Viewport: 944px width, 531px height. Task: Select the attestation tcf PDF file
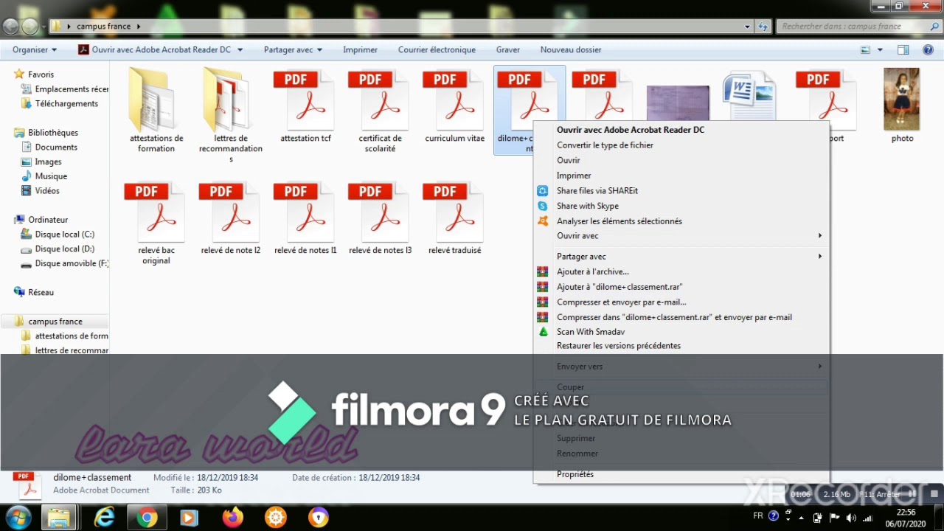point(305,106)
